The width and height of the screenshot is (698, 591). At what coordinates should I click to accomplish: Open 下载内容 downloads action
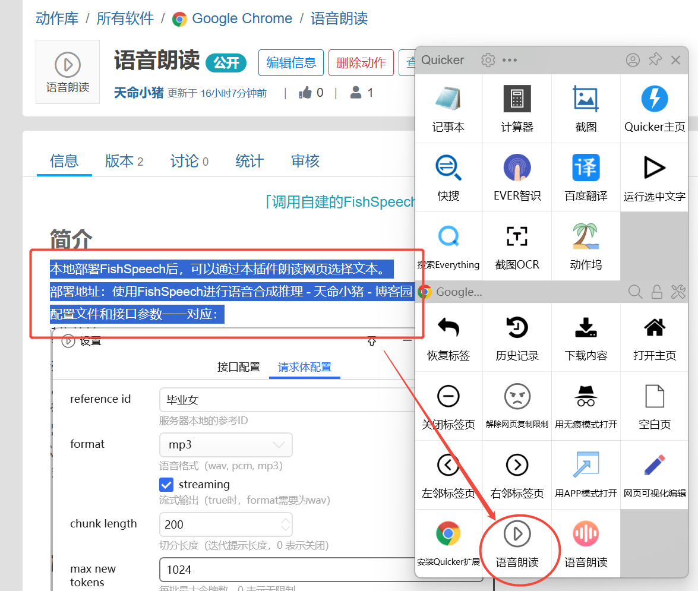click(x=586, y=337)
